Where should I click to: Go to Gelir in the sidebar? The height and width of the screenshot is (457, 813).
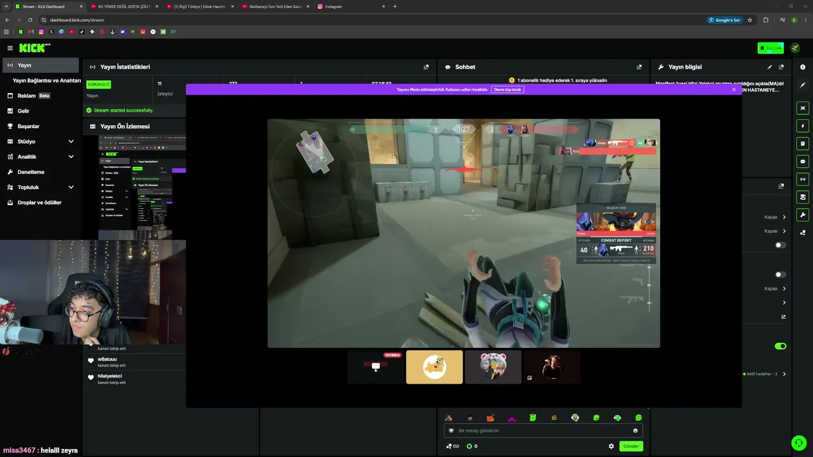[x=41, y=111]
